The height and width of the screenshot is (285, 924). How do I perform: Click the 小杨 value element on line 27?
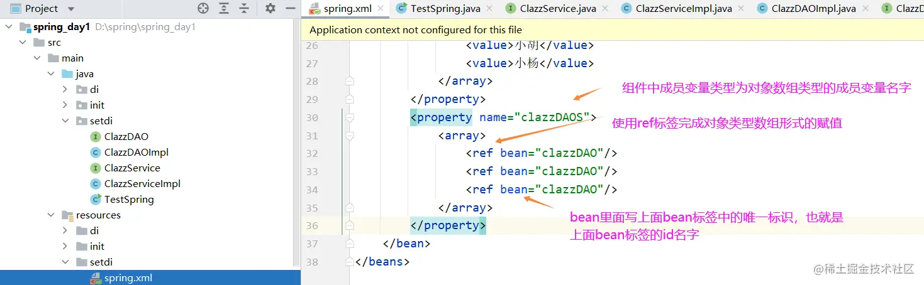point(530,63)
